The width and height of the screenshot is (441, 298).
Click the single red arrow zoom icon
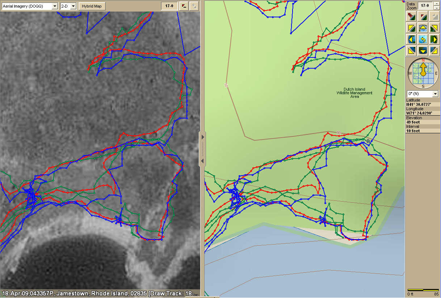tap(423, 16)
